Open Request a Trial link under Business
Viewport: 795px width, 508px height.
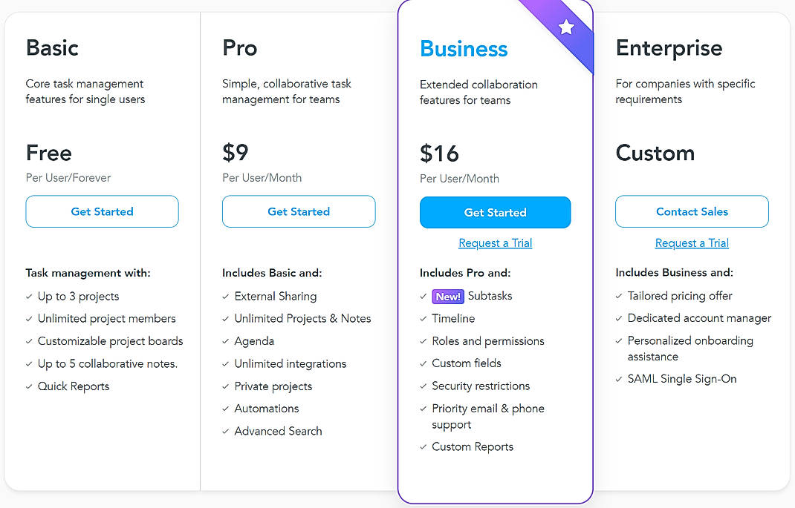point(495,243)
